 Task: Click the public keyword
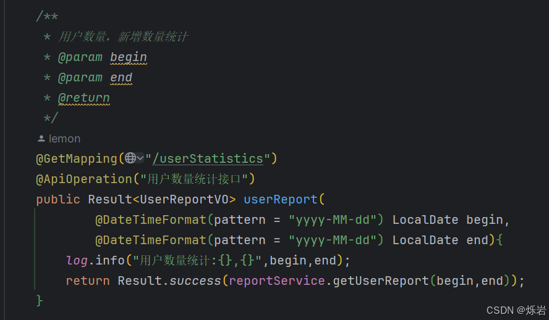[58, 199]
